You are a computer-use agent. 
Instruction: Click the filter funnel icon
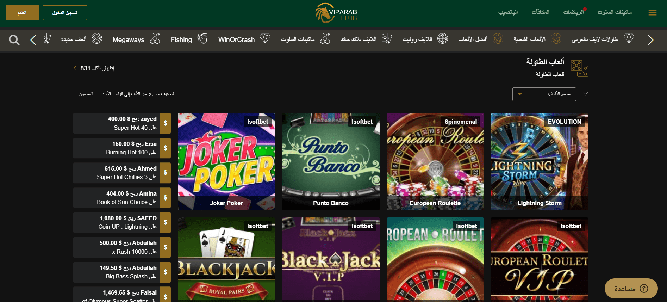coord(586,94)
